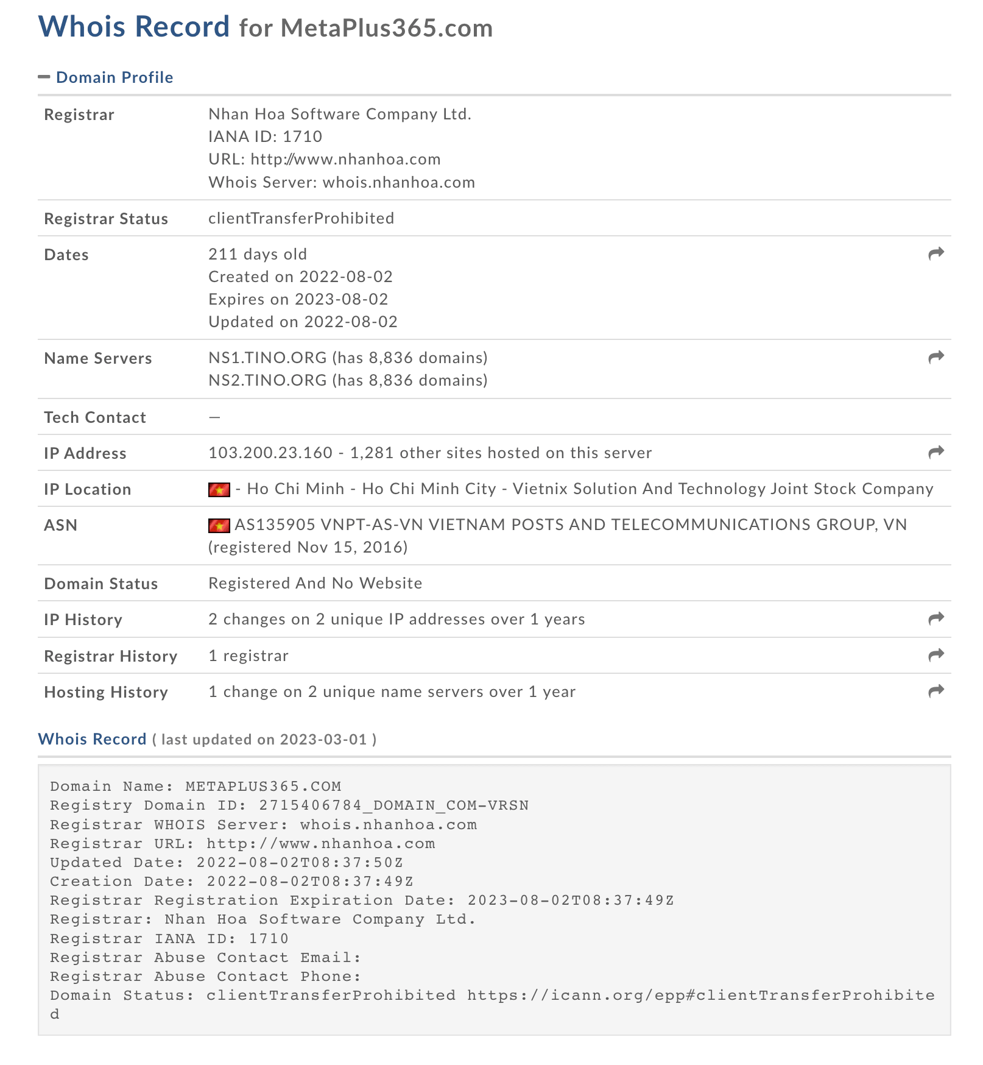Screen dimensions: 983x1065
Task: Click Created on 2022-08-02 date
Action: (301, 277)
